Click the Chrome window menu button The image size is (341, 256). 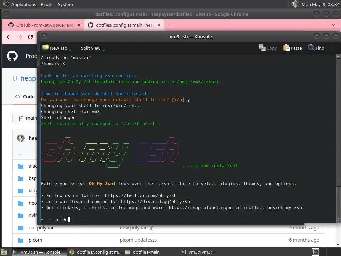[6, 13]
